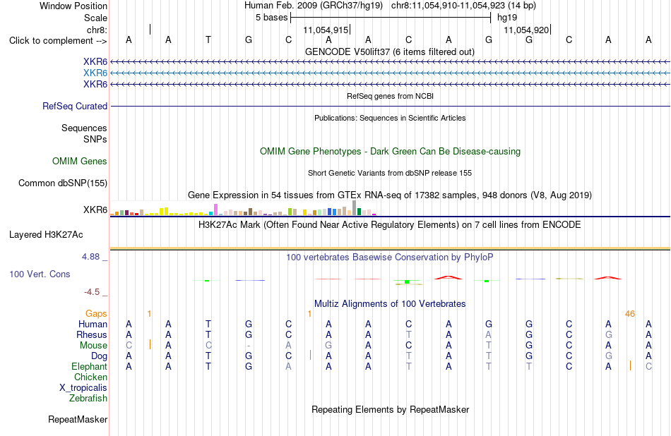Image resolution: width=671 pixels, height=436 pixels.
Task: Click the -4.5 PhyloP lower scale value
Action: tap(92, 292)
